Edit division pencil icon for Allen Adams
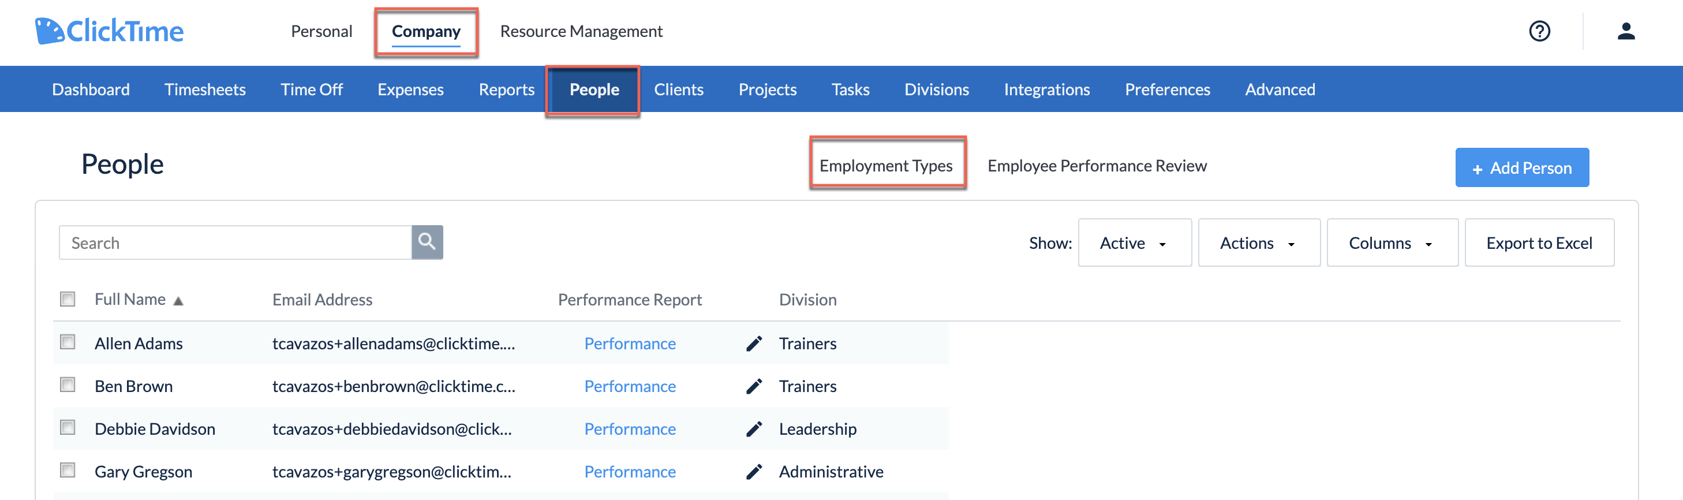Viewport: 1683px width, 500px height. pos(754,343)
